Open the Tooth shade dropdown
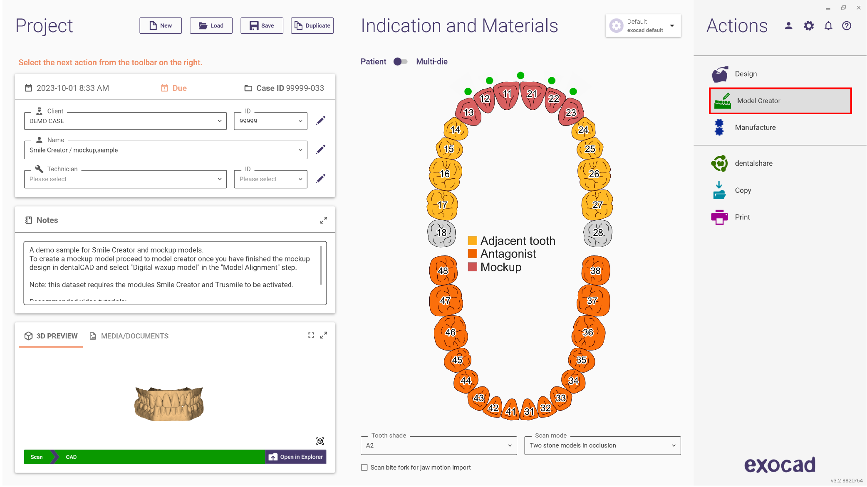 coord(438,445)
